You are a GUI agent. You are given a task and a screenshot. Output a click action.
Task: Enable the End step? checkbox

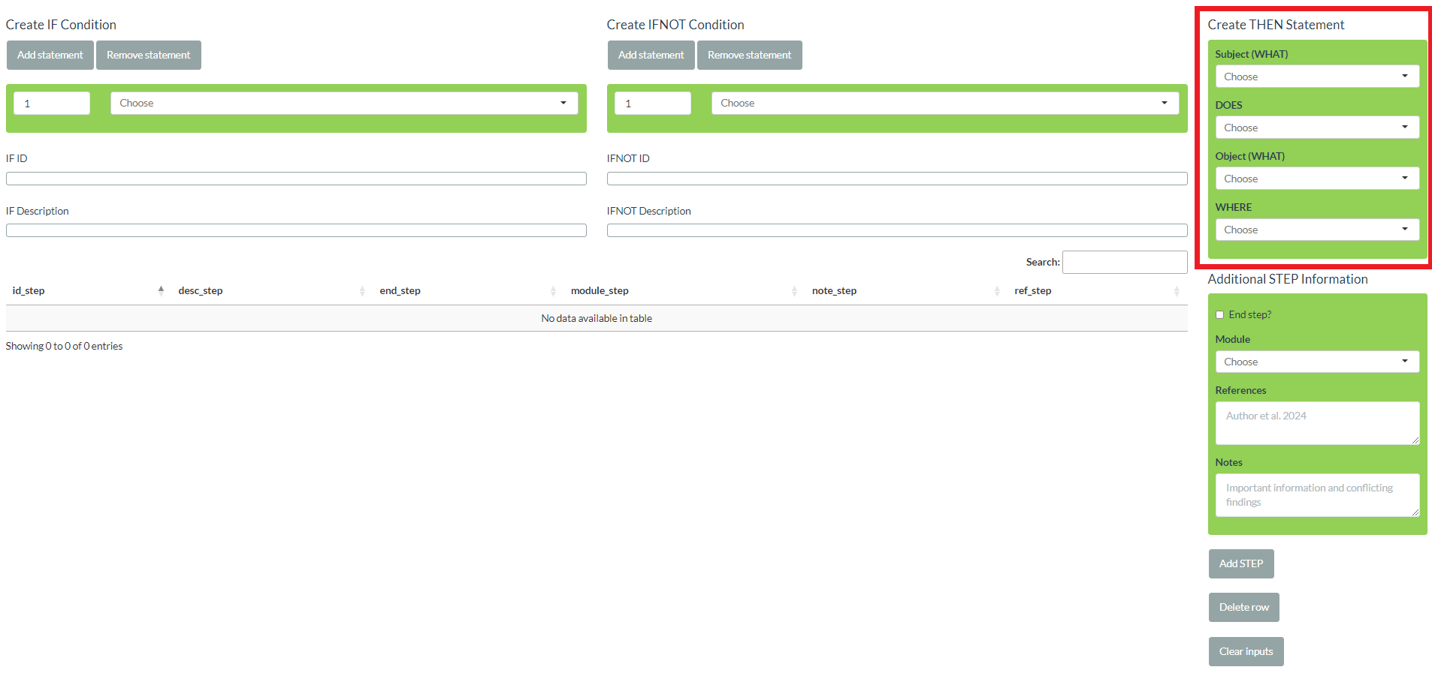[1220, 315]
